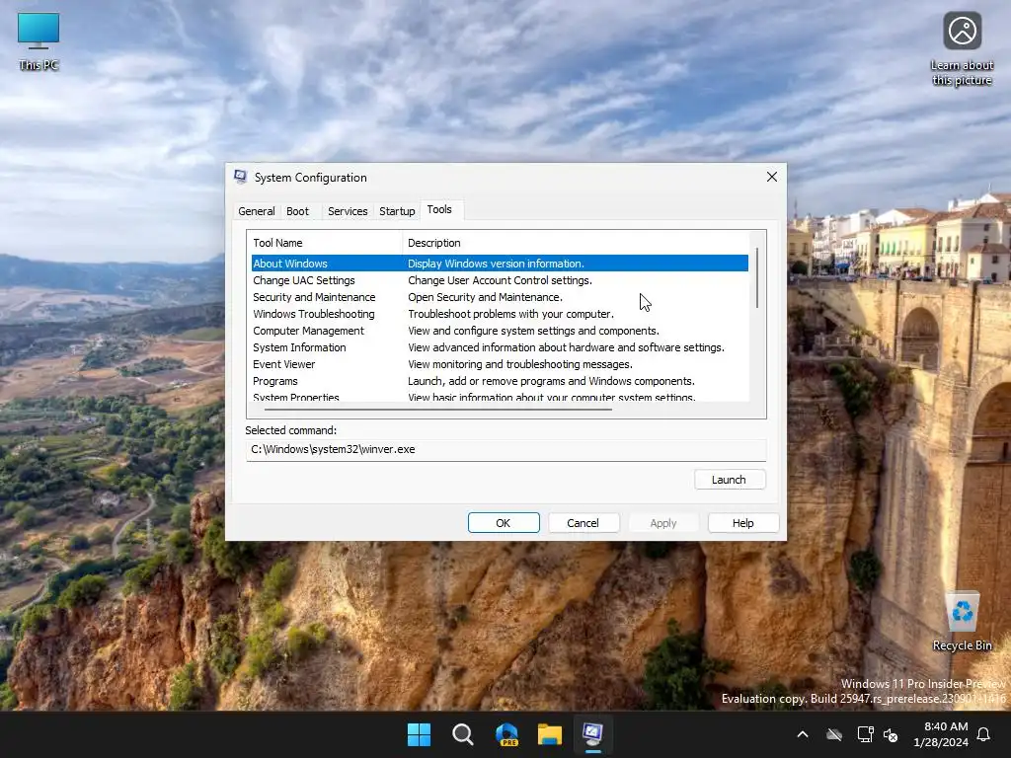Screen dimensions: 1011x758
Task: Select the Tools tab
Action: (x=439, y=209)
